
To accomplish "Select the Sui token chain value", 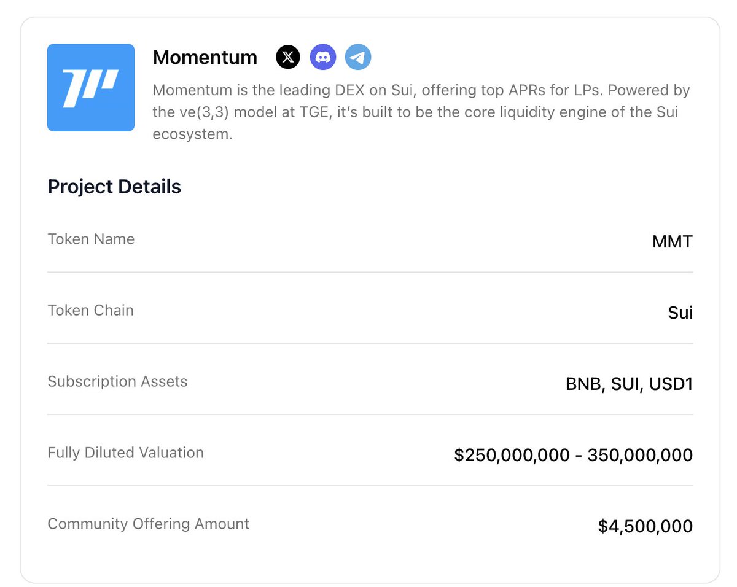I will tap(680, 313).
